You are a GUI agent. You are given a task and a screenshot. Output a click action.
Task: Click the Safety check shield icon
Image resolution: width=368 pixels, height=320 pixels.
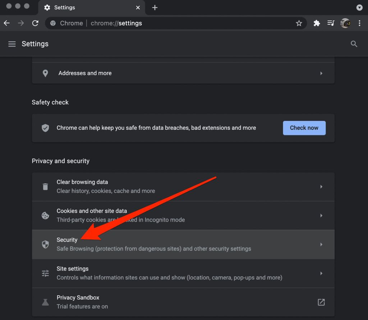click(x=45, y=128)
